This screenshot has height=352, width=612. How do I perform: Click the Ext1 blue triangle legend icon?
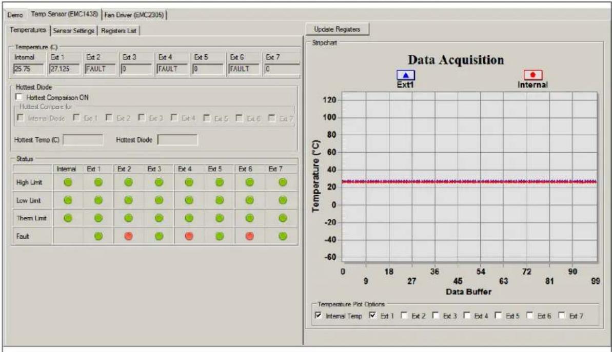pos(406,75)
